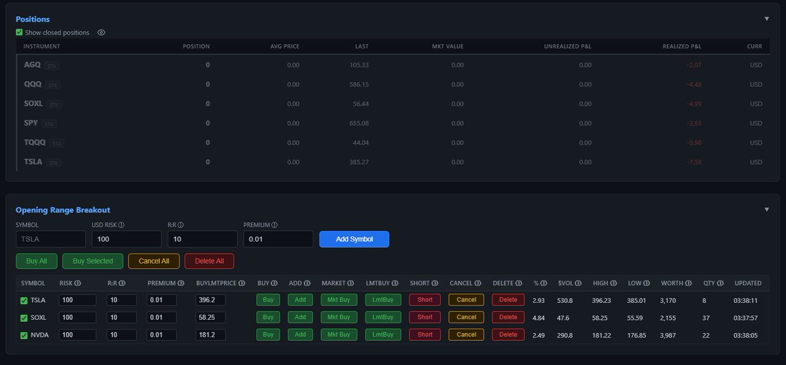Click the SOXL row premium input
786x365 pixels.
click(162, 317)
